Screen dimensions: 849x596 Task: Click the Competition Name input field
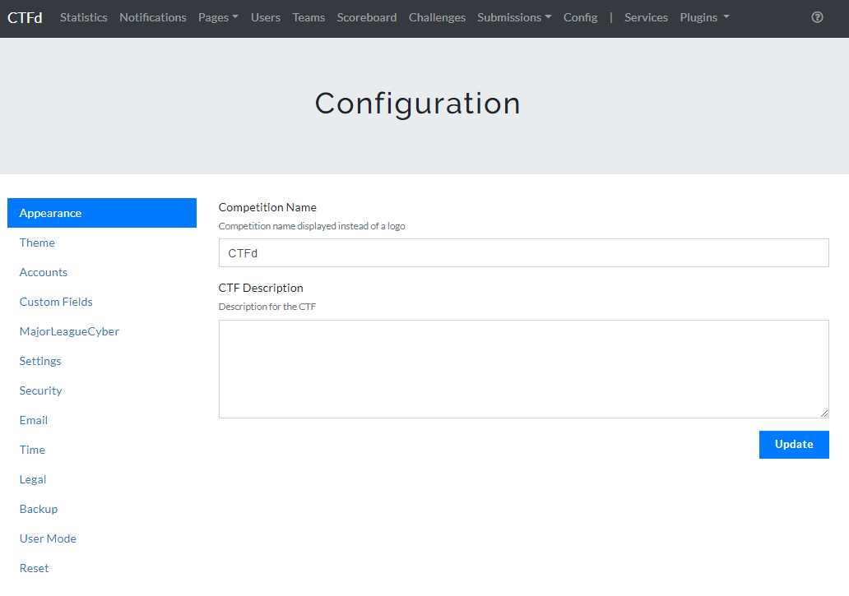coord(523,253)
